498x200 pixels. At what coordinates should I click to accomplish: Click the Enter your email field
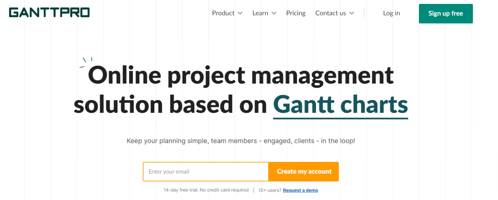click(x=205, y=171)
